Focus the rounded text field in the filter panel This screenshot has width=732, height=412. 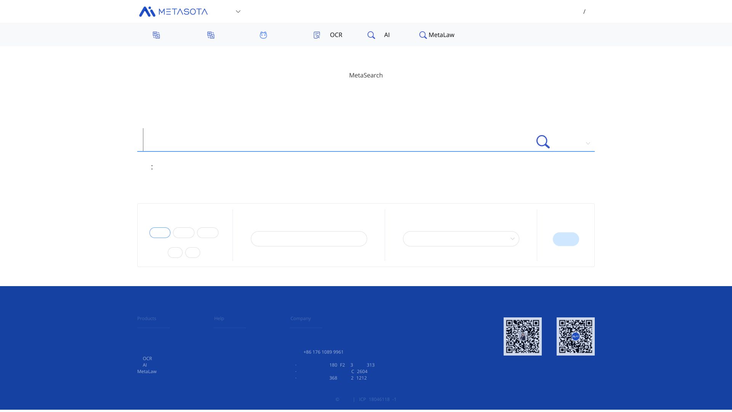[x=309, y=239]
